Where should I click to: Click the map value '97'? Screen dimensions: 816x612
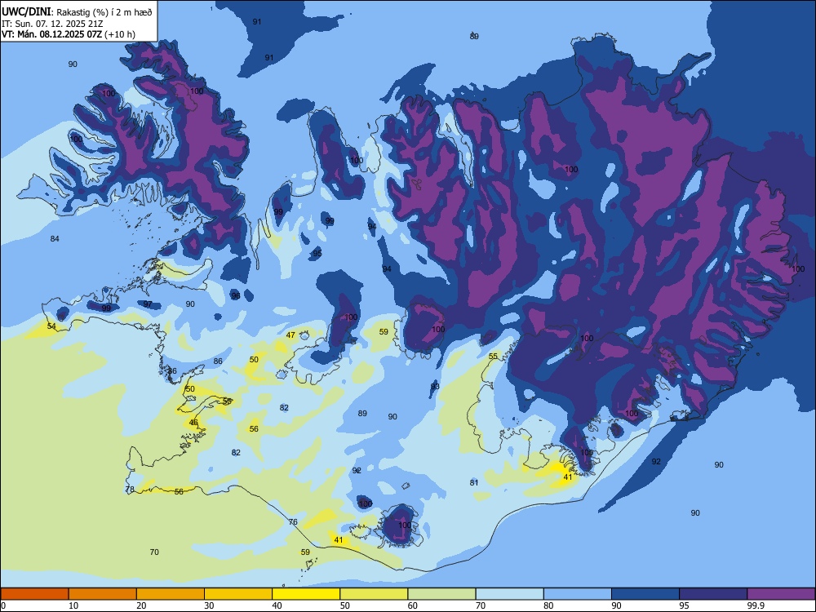coord(148,304)
